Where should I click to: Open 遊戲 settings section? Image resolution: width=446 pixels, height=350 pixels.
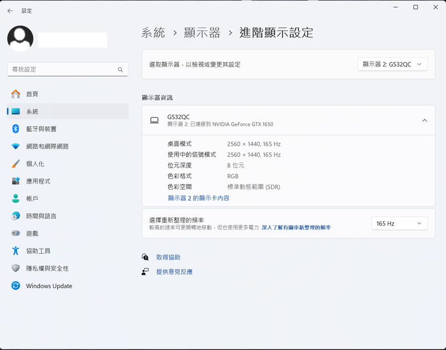(x=67, y=233)
